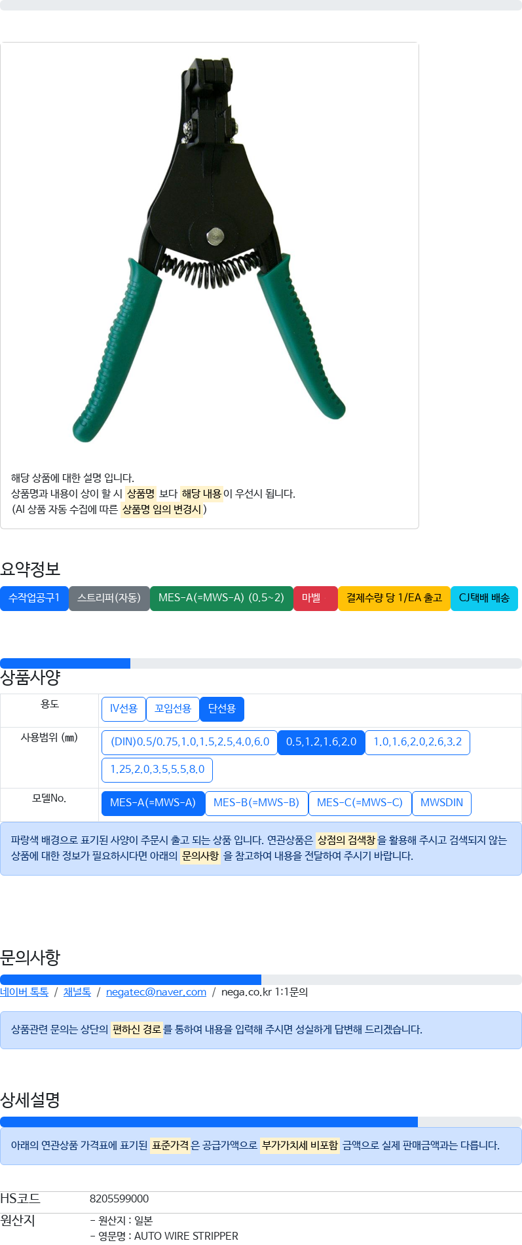Click the red 마벨 brand badge
Screen dimensions: 522x1245
tap(316, 598)
